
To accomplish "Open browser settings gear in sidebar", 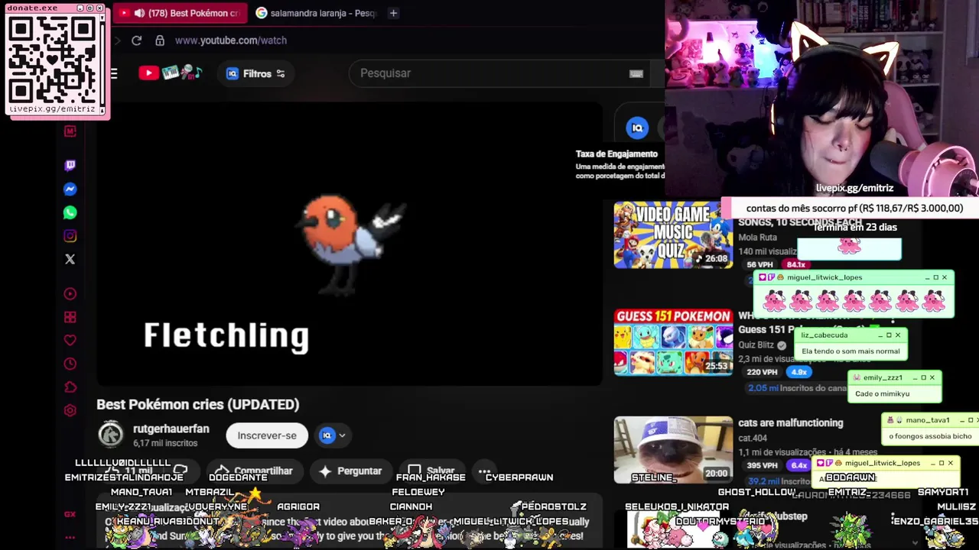I will 70,410.
